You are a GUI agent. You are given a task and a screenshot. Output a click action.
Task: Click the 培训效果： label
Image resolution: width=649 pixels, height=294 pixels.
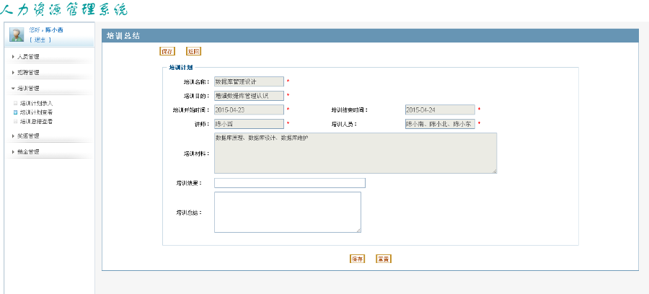(189, 182)
